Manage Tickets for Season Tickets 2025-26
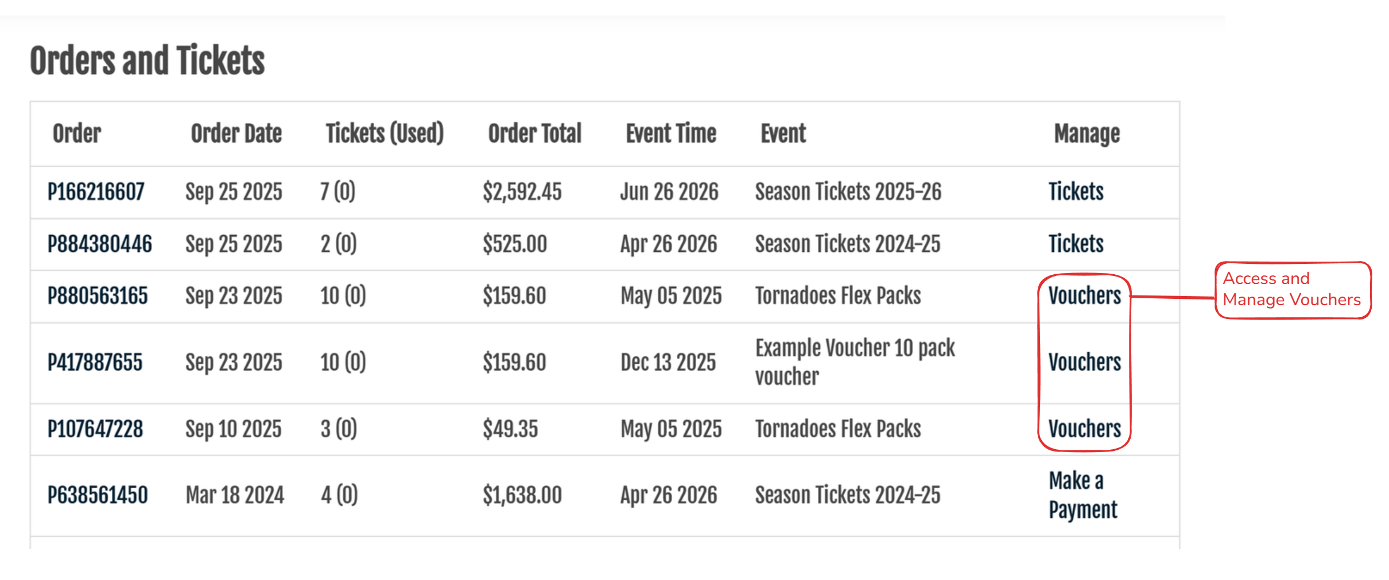 [1076, 192]
